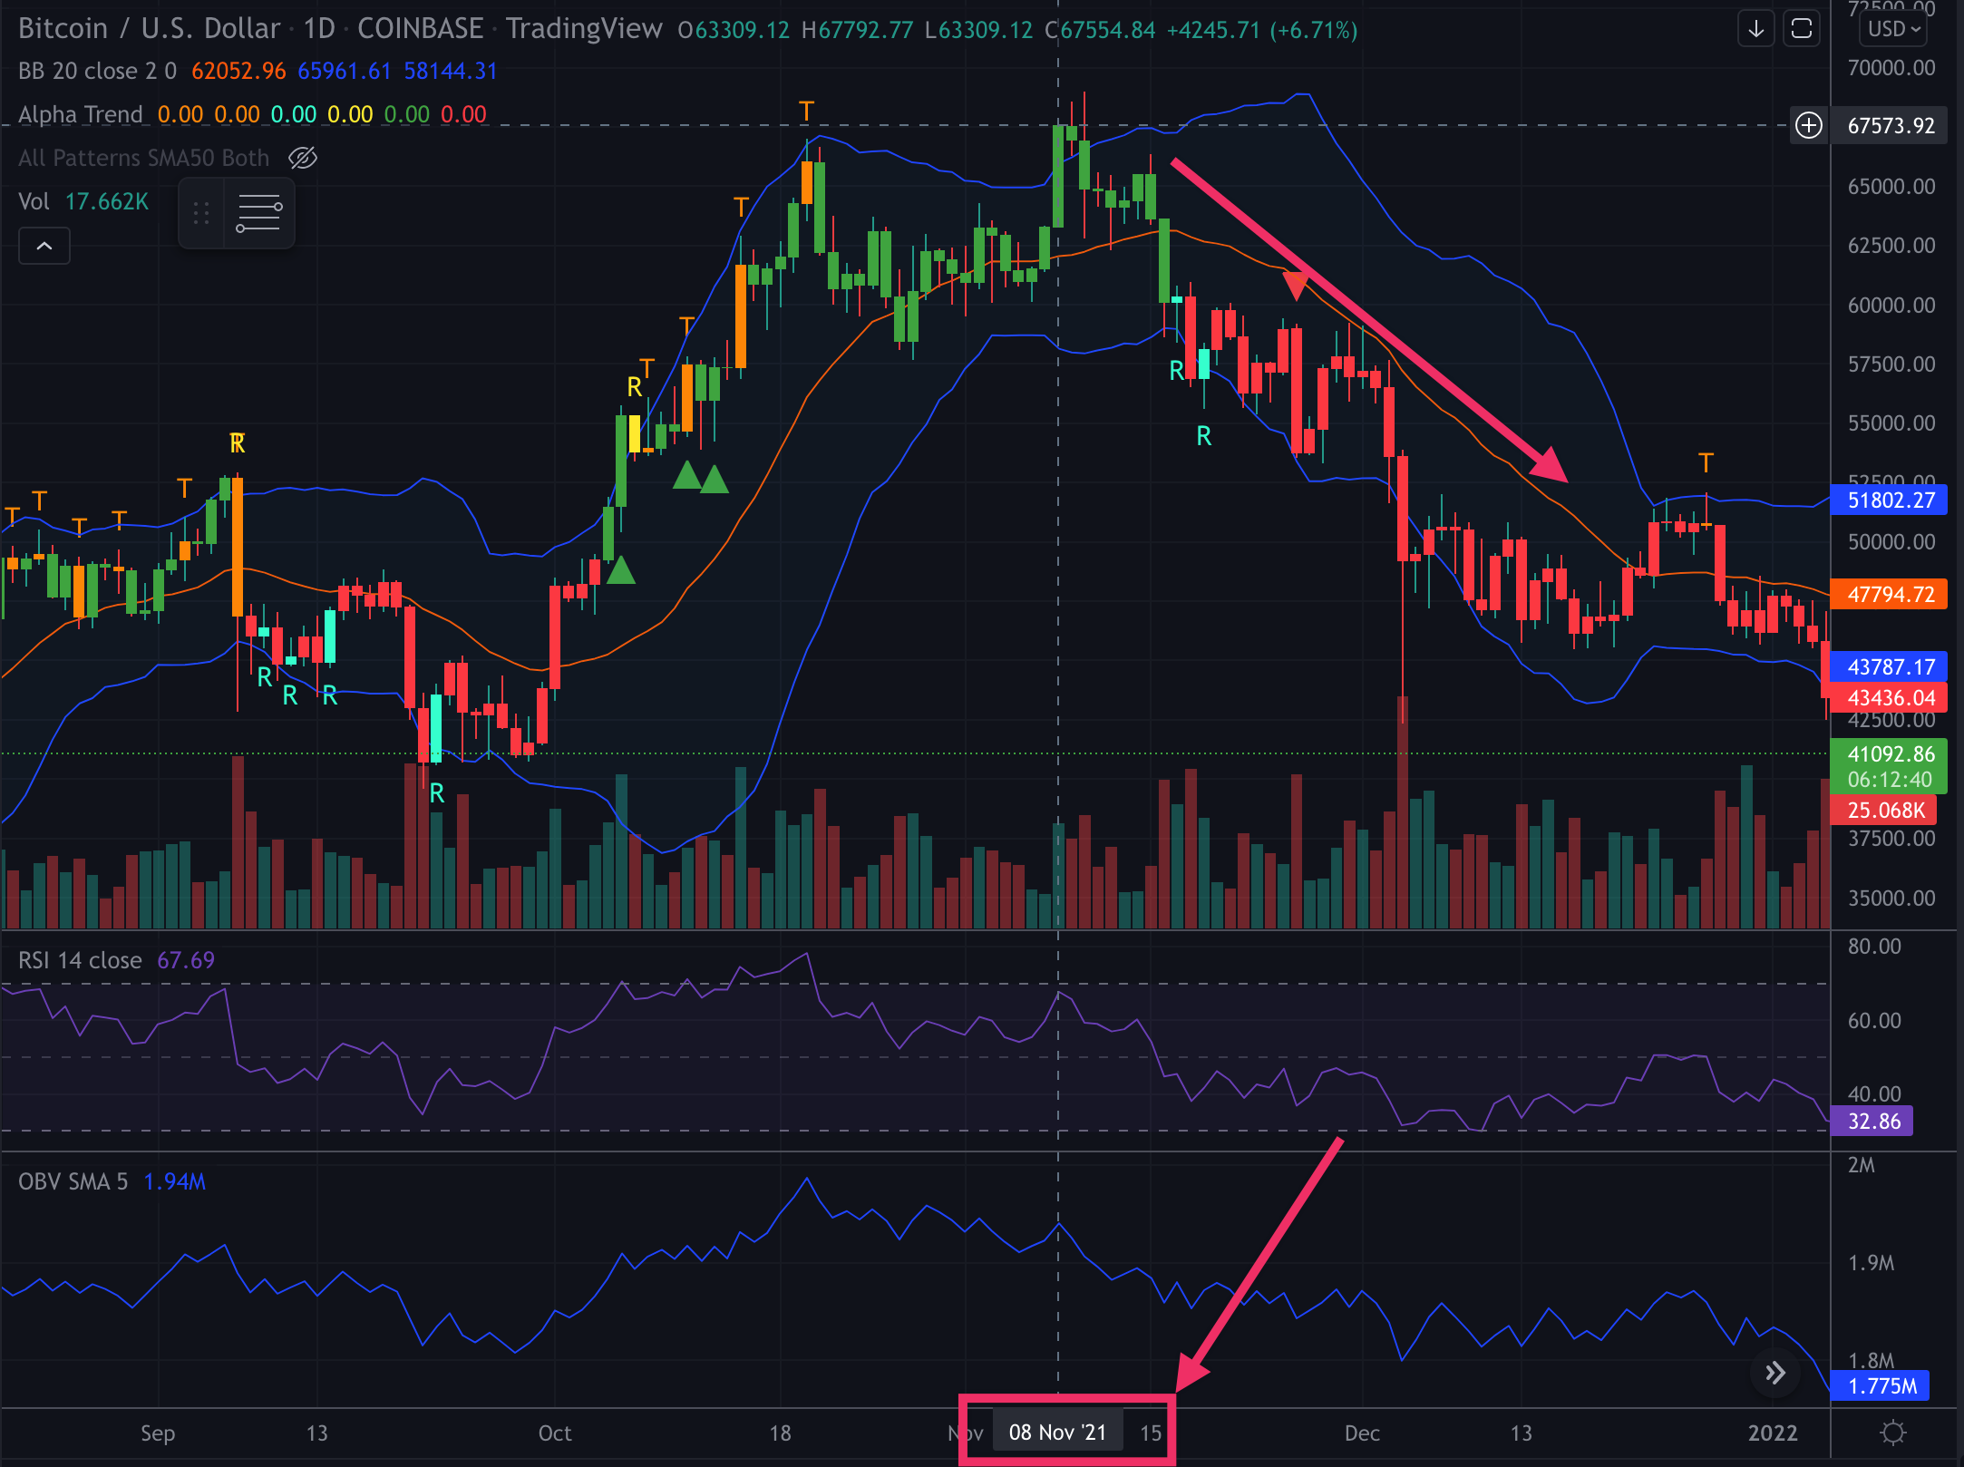The width and height of the screenshot is (1964, 1467).
Task: Click the blue 51802.27 price label
Action: pyautogui.click(x=1890, y=500)
